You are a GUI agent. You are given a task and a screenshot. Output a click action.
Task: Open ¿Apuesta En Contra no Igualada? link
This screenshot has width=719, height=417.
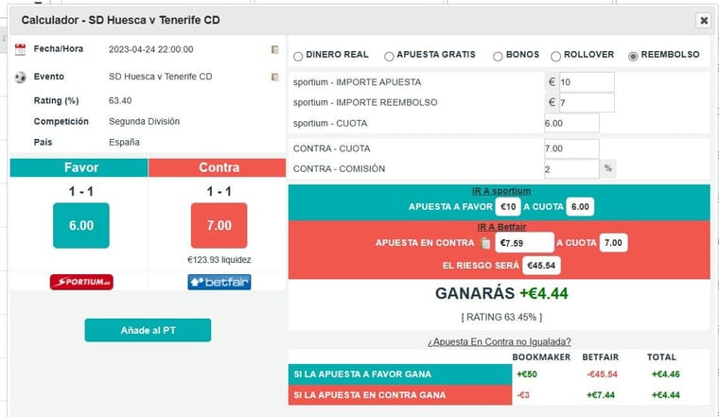click(x=500, y=341)
